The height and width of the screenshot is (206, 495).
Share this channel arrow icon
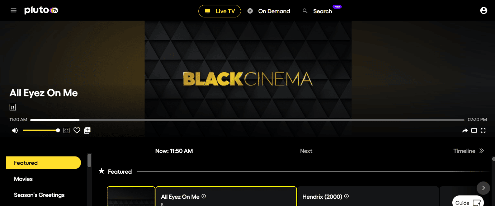(465, 131)
